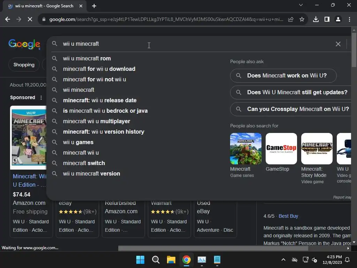Open the profile account menu

(x=338, y=20)
